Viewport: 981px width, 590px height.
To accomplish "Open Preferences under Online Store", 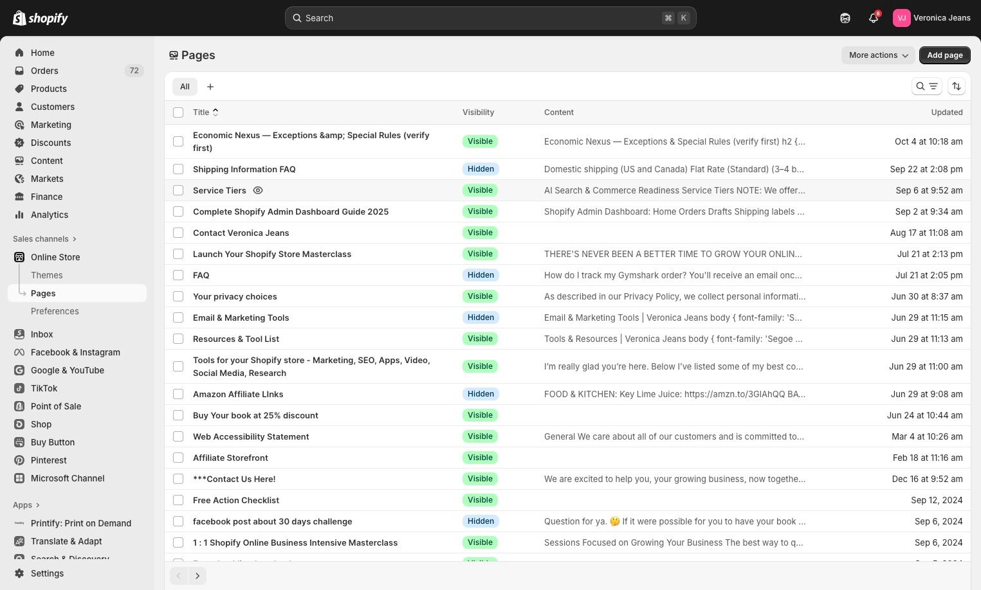I will (55, 311).
